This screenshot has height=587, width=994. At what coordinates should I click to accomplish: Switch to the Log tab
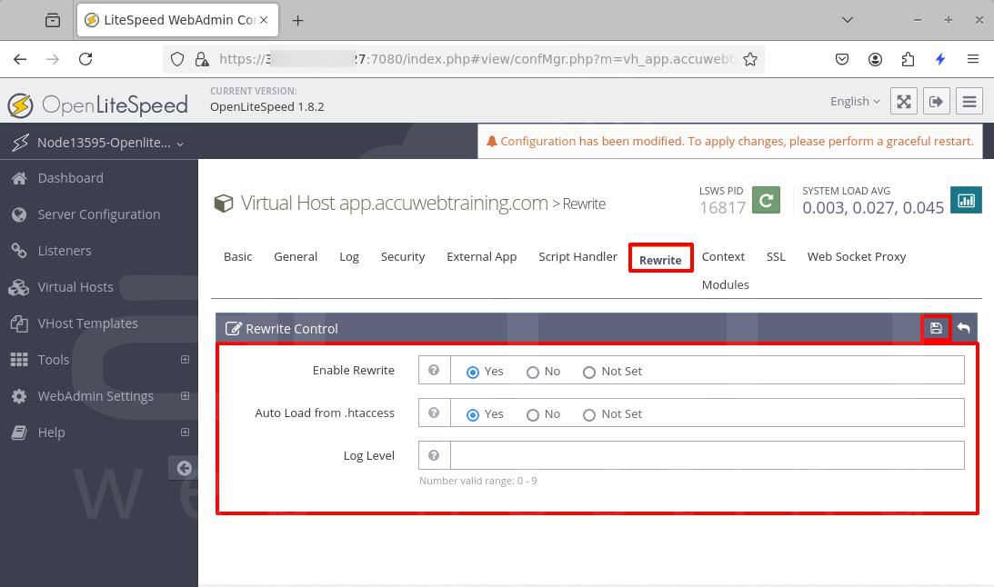349,256
